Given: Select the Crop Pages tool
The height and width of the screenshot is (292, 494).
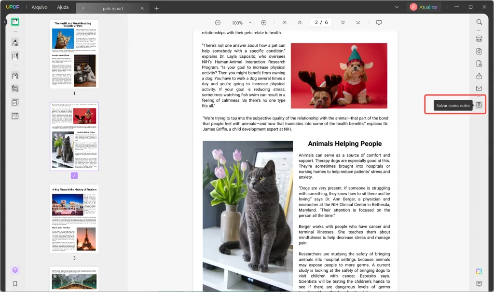Looking at the screenshot, I should 15,88.
